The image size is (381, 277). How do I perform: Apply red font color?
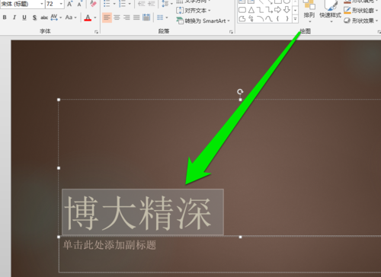[88, 18]
